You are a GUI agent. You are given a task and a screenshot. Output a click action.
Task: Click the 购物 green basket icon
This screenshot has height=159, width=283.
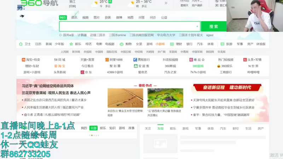121,44
